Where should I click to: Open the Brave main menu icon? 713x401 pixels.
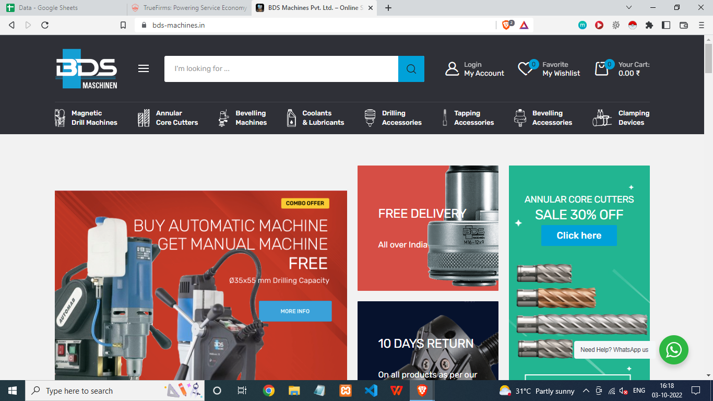pyautogui.click(x=702, y=25)
